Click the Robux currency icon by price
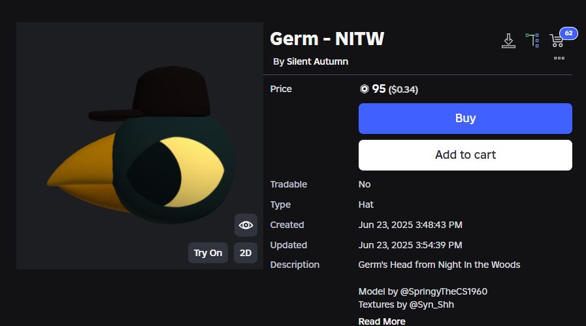Image resolution: width=586 pixels, height=326 pixels. [x=364, y=89]
